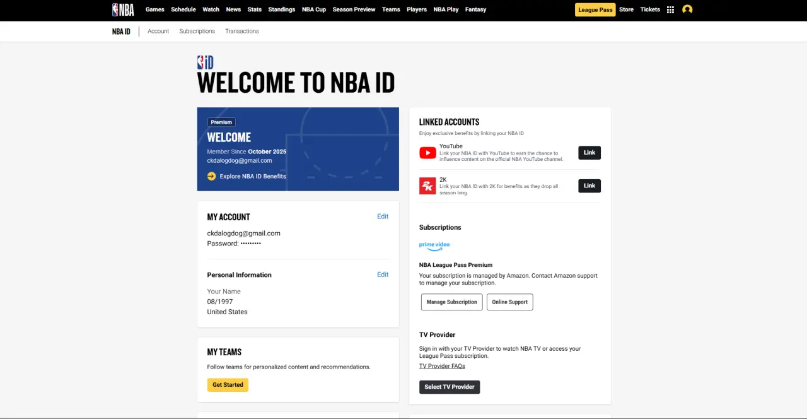Image resolution: width=807 pixels, height=419 pixels.
Task: Open Players in the top navigation
Action: coord(417,9)
